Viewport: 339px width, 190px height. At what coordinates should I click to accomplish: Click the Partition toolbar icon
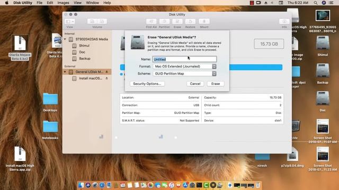(x=164, y=21)
